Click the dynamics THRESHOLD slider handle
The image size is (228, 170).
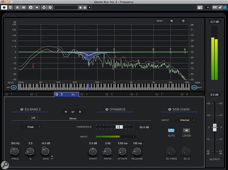(119, 127)
